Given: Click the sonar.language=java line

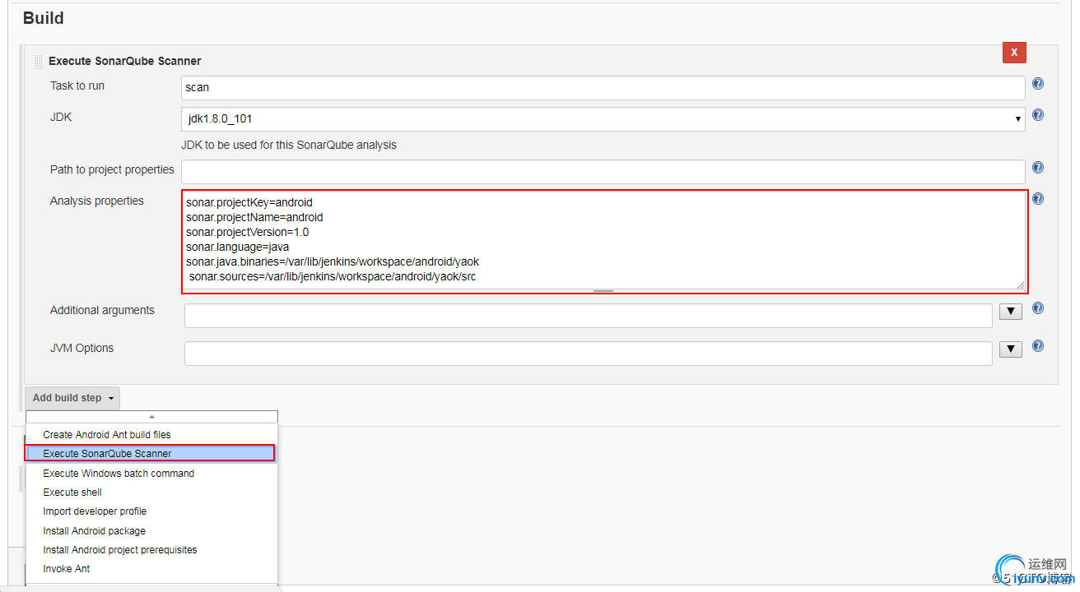Looking at the screenshot, I should [237, 247].
